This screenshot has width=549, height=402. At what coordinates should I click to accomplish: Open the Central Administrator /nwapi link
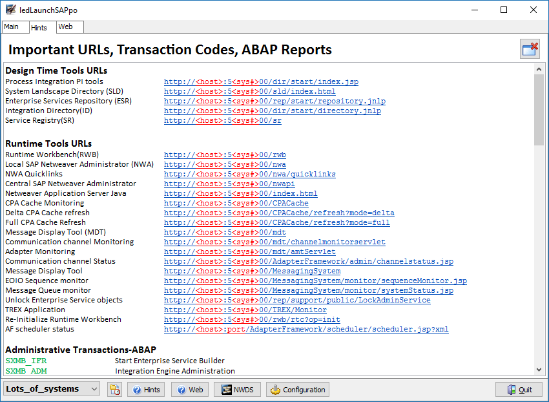pos(229,184)
